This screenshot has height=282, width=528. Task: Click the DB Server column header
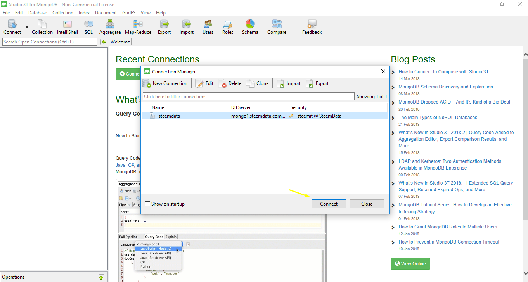[x=258, y=107]
